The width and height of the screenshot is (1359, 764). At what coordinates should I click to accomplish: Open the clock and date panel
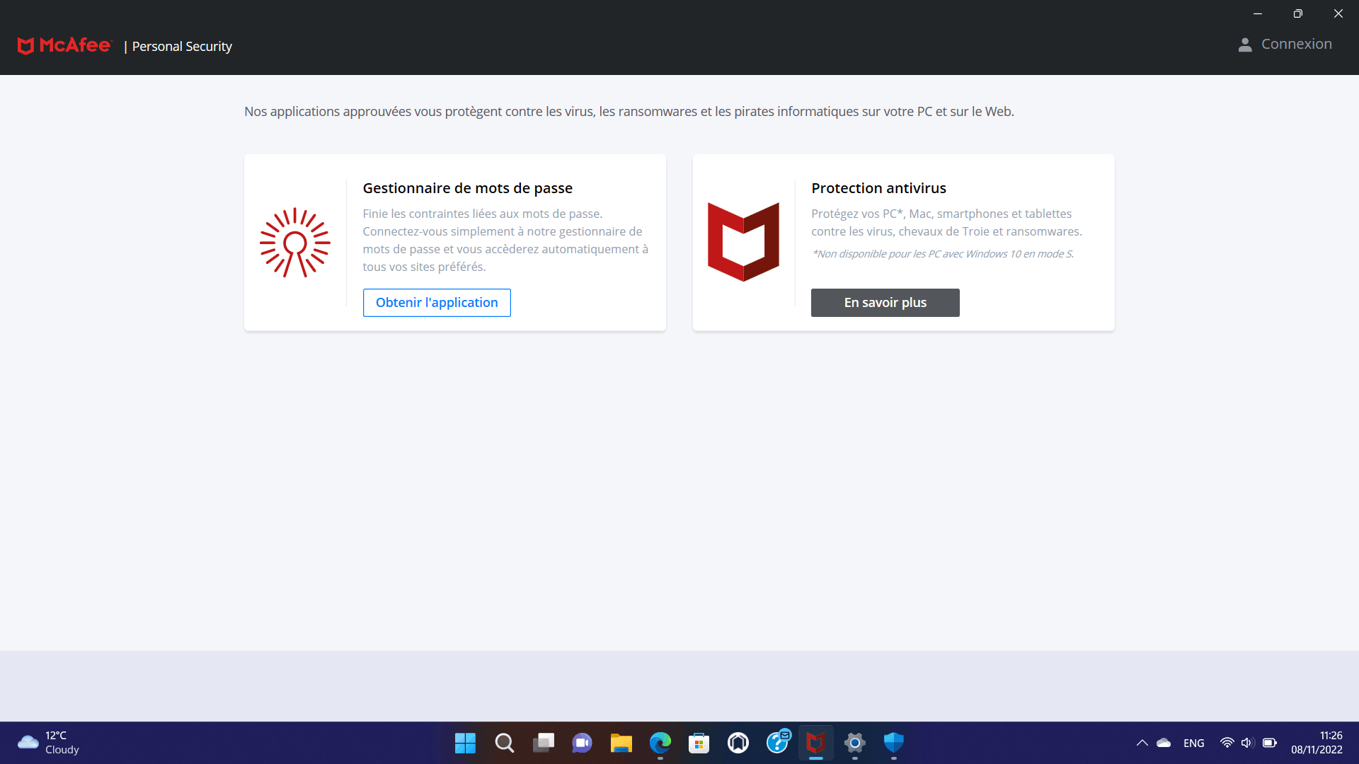pyautogui.click(x=1316, y=743)
